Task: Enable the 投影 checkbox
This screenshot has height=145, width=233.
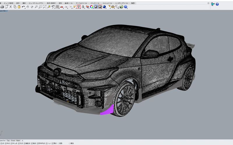Action: (58, 143)
